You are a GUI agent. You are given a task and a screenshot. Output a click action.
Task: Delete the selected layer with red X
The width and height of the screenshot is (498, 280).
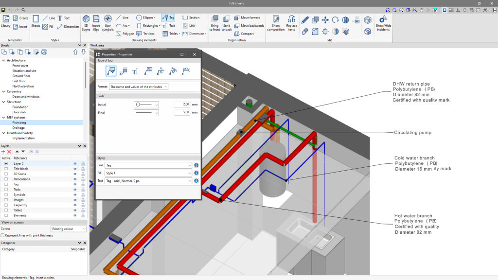[9, 152]
